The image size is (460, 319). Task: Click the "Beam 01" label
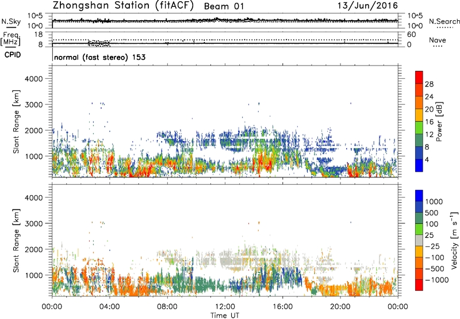pyautogui.click(x=224, y=6)
